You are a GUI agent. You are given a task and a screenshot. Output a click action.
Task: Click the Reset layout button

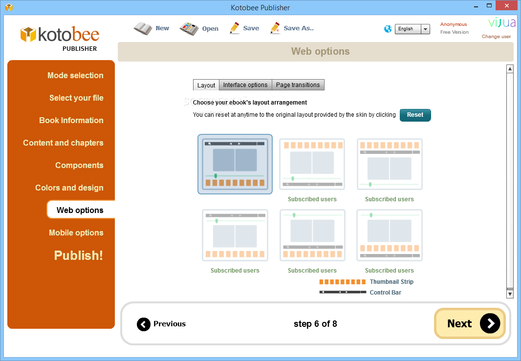tap(415, 115)
